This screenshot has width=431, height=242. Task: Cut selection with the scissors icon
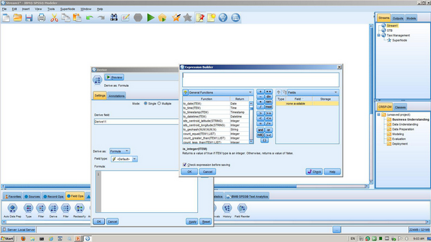coord(54,18)
